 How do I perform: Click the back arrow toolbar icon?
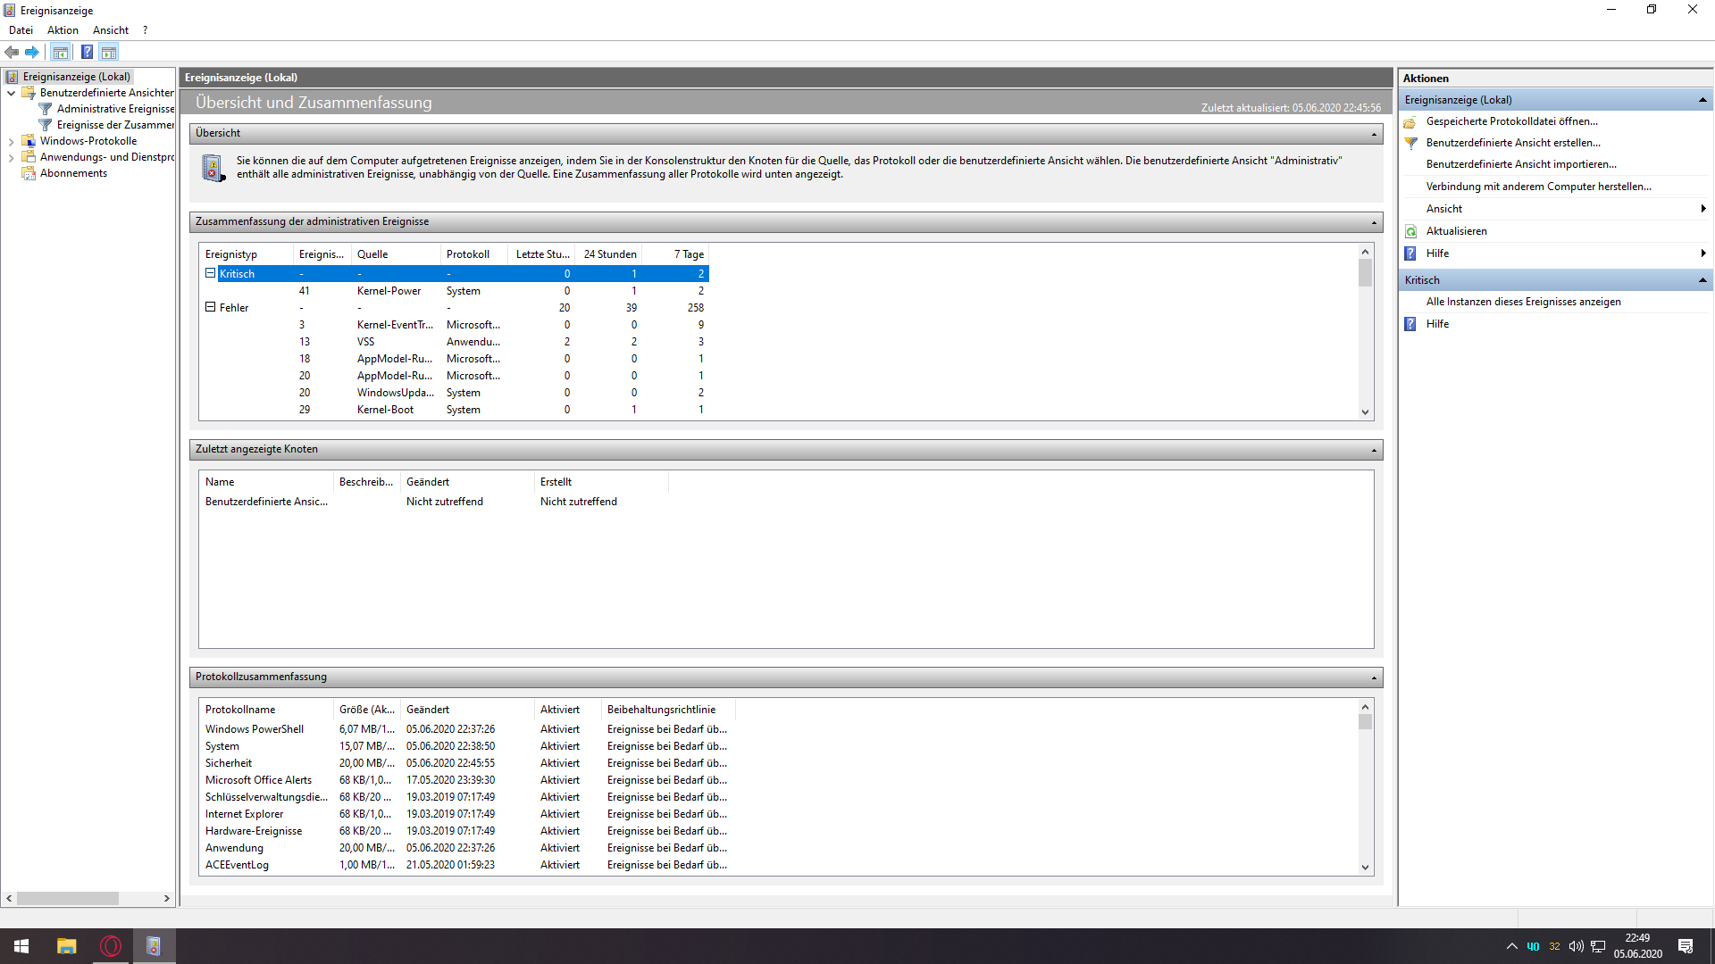pos(12,52)
